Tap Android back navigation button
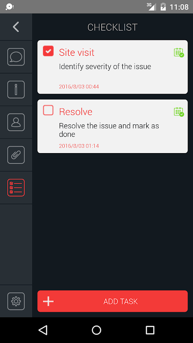The image size is (193, 343). coord(43,330)
